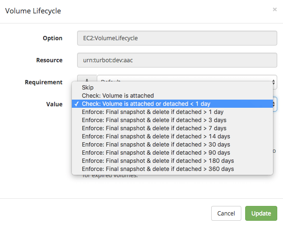Screen dimensions: 283x227
Task: Choose Enforce delete if detached > 180 days
Action: (x=172, y=160)
